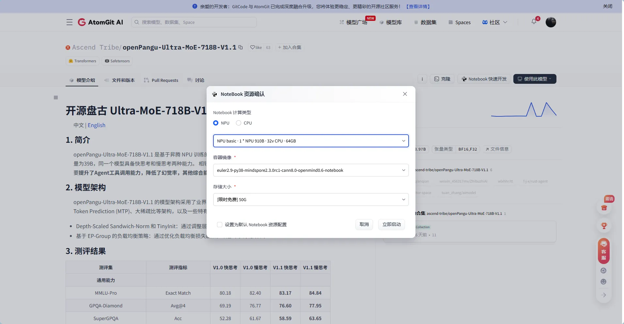
Task: Open the 文件信息 link
Action: (x=497, y=149)
